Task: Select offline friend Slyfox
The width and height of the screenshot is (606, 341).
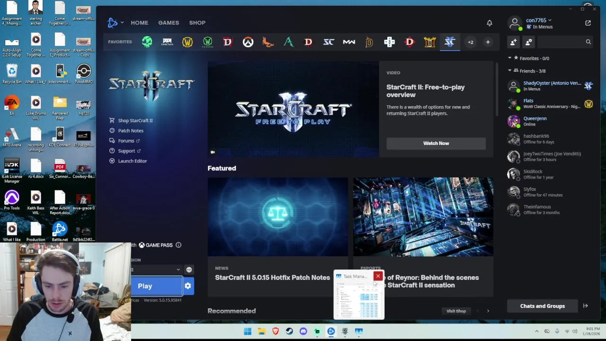Action: pyautogui.click(x=550, y=192)
